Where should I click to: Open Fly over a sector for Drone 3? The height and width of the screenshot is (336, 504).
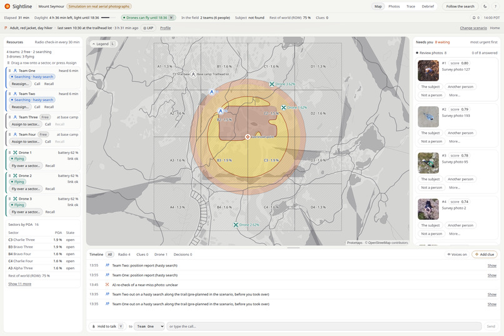click(26, 212)
